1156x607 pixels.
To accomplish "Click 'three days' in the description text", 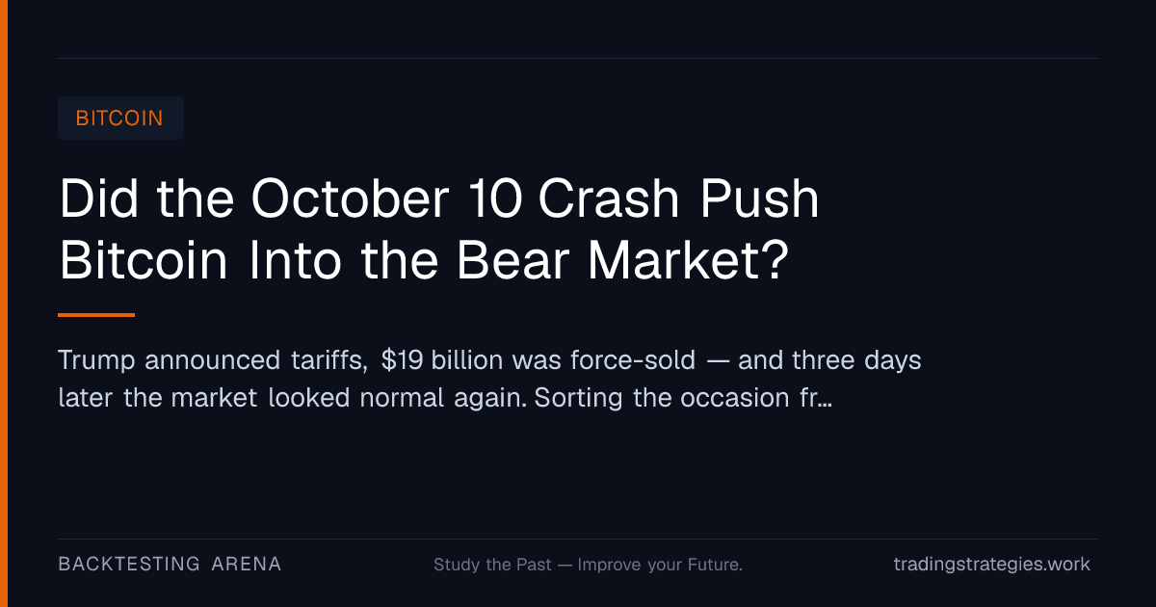I will pyautogui.click(x=856, y=361).
